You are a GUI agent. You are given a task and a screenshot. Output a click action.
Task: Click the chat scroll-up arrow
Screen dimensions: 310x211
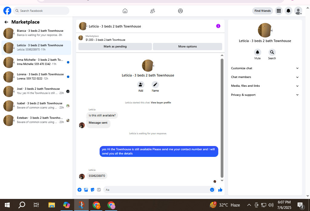coord(222,55)
